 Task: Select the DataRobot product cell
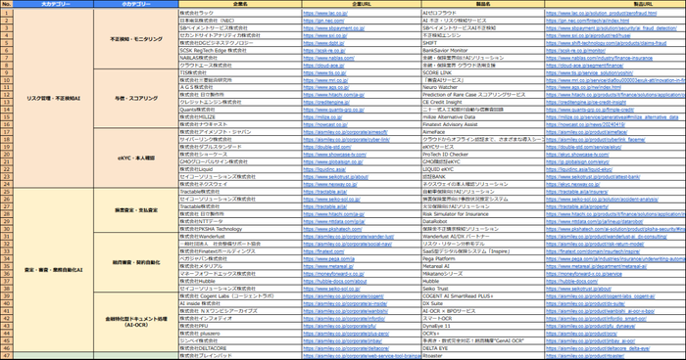pyautogui.click(x=483, y=221)
